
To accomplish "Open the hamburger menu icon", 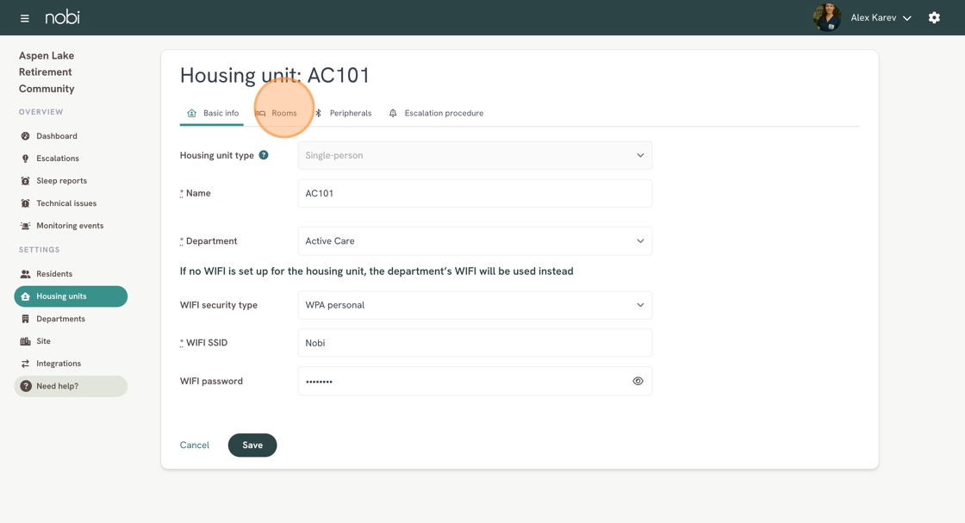I will coord(24,18).
